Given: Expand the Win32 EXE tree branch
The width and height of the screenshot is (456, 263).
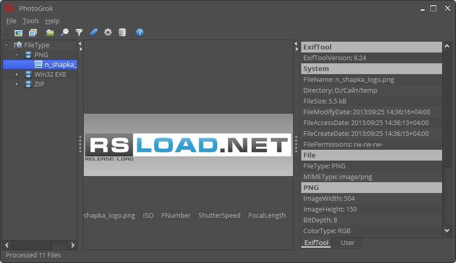Looking at the screenshot, I should pos(16,75).
